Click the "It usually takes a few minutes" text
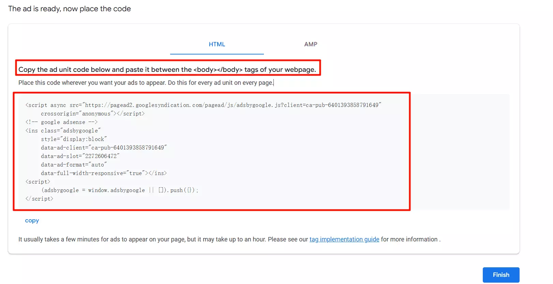This screenshot has height=284, width=553. 229,239
